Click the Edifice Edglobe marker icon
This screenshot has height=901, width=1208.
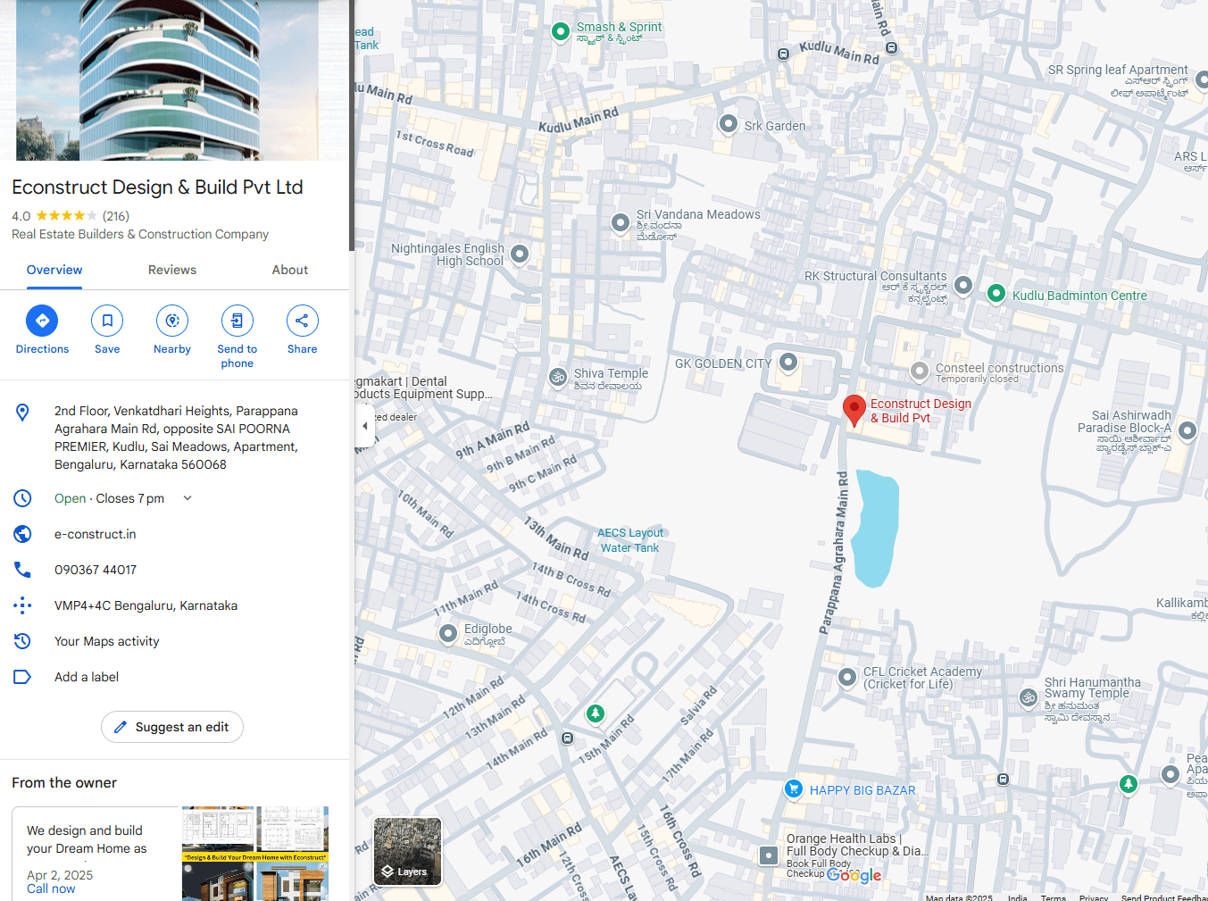click(448, 633)
